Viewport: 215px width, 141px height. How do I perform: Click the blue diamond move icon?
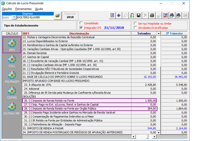119,15
